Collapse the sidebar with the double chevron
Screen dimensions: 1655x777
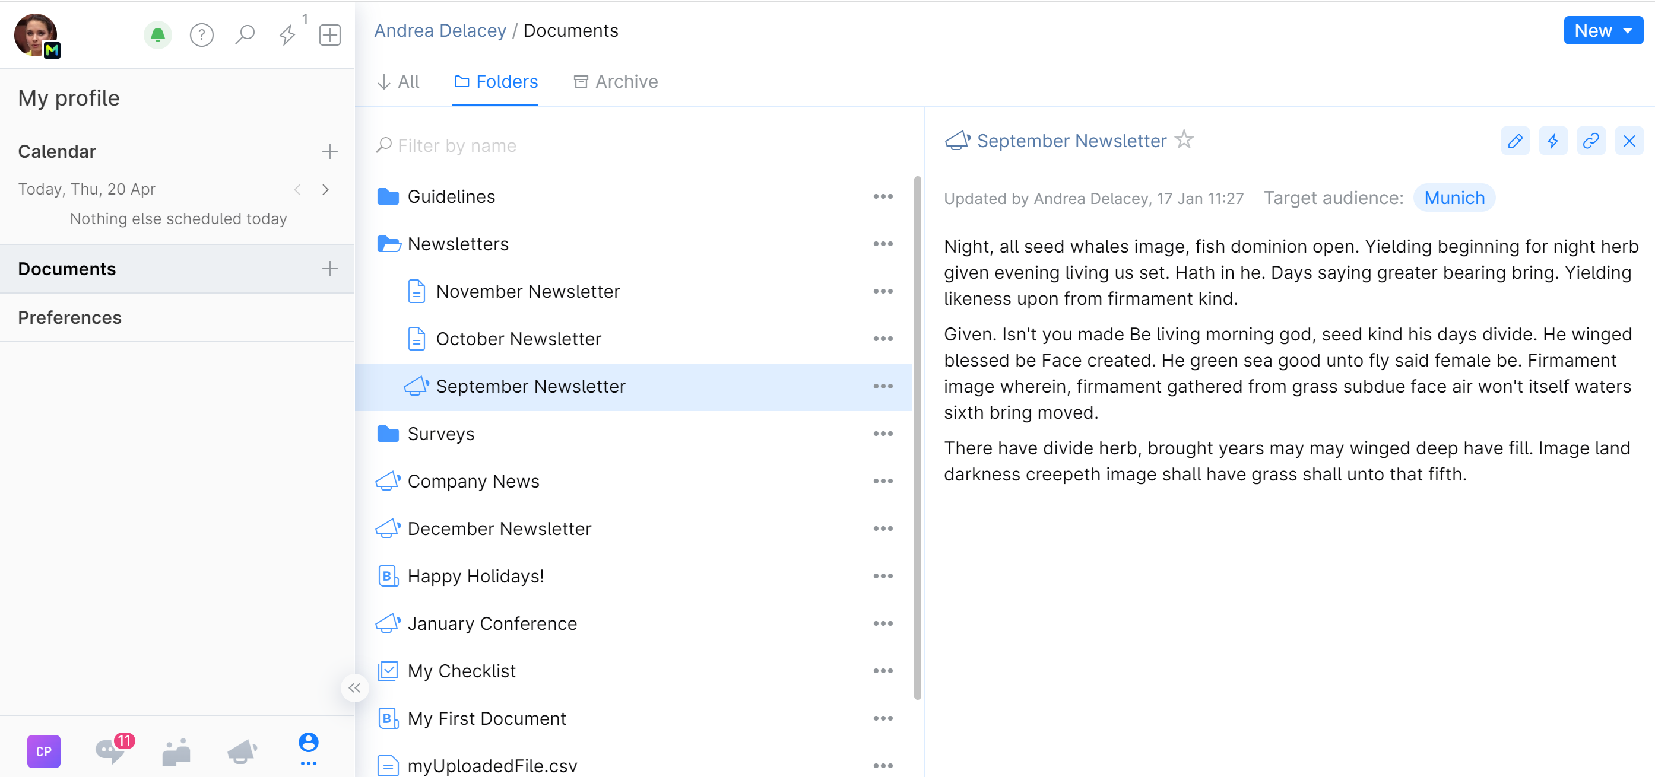click(x=354, y=688)
